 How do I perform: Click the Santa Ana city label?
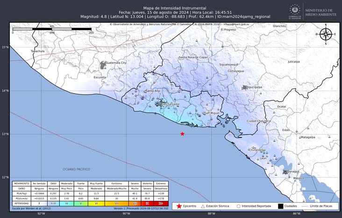[x=153, y=91]
